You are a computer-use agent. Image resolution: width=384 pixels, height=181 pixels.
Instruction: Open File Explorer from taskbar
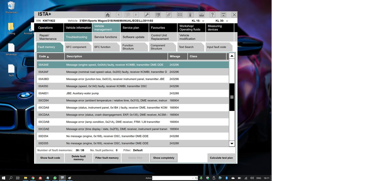[25, 178]
